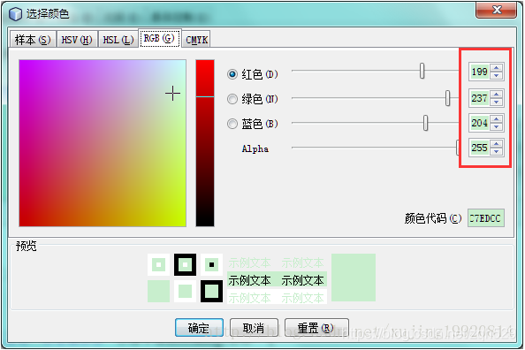Click the large green preview swatch
Screen dimensions: 525x350
354,278
